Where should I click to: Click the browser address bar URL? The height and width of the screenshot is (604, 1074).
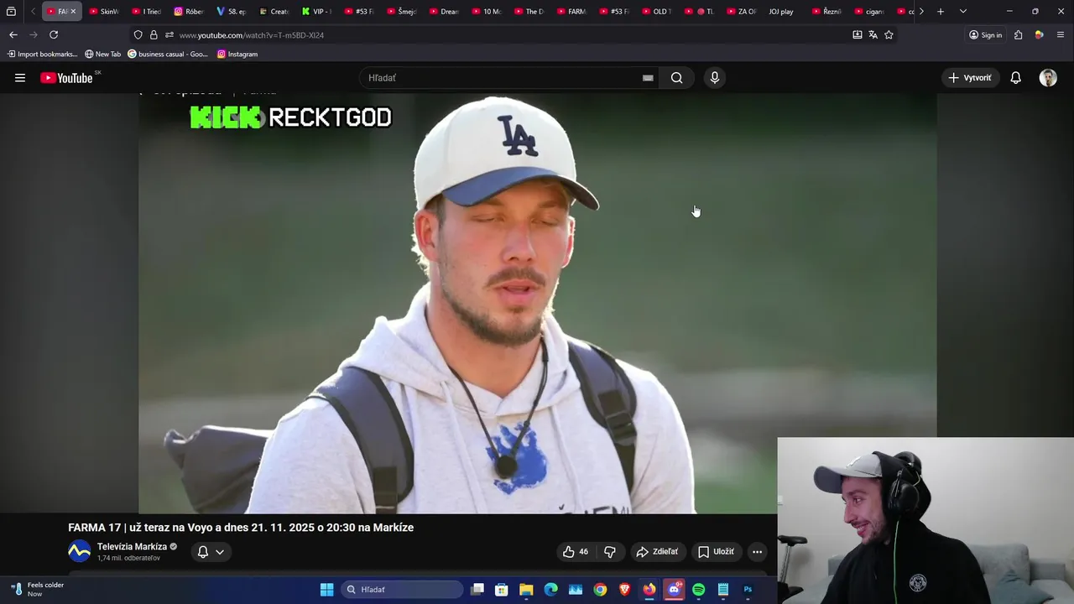point(251,35)
